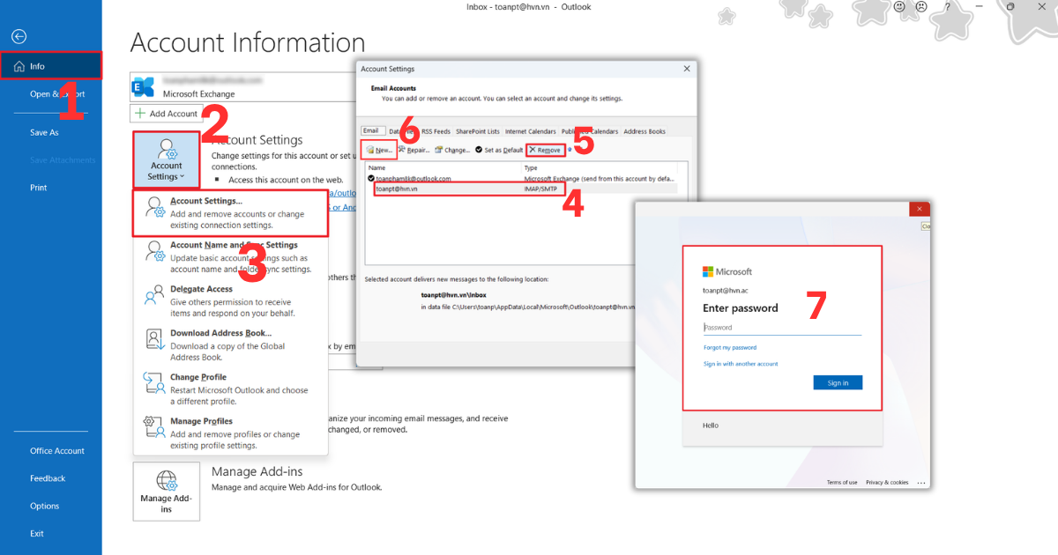This screenshot has height=555, width=1058.
Task: Switch to the Internet Calendars tab
Action: [x=531, y=132]
